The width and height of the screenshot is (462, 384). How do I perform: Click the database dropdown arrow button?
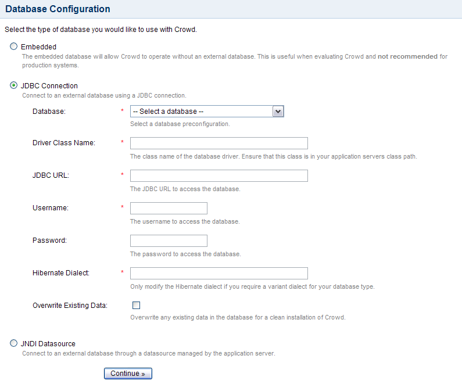coord(278,112)
